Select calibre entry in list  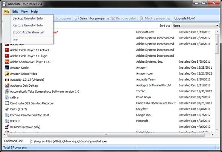[x=14, y=97]
